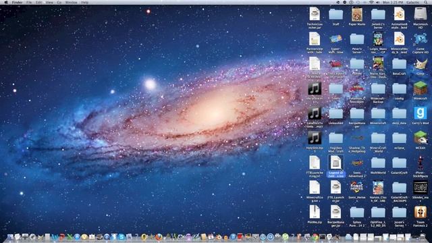Open the FTB_Launcher.jar file
Viewport: 432px width, 243px height.
click(x=335, y=188)
